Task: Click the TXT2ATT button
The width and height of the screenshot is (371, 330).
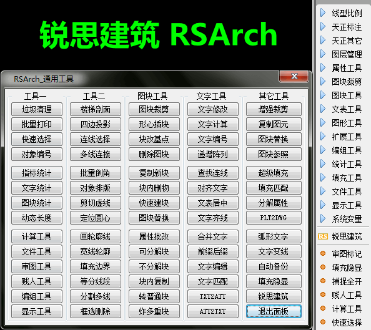Action: (x=213, y=296)
